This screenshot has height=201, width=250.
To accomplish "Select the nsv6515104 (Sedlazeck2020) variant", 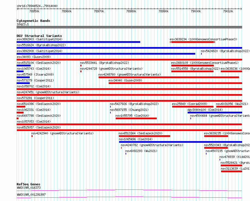I will point(39,63).
